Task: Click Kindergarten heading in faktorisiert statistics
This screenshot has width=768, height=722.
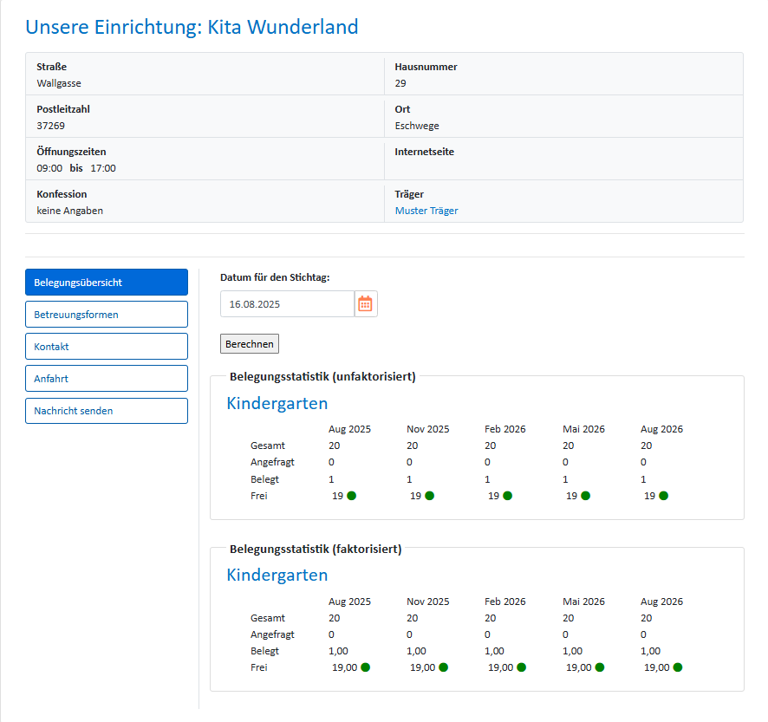Action: tap(277, 575)
